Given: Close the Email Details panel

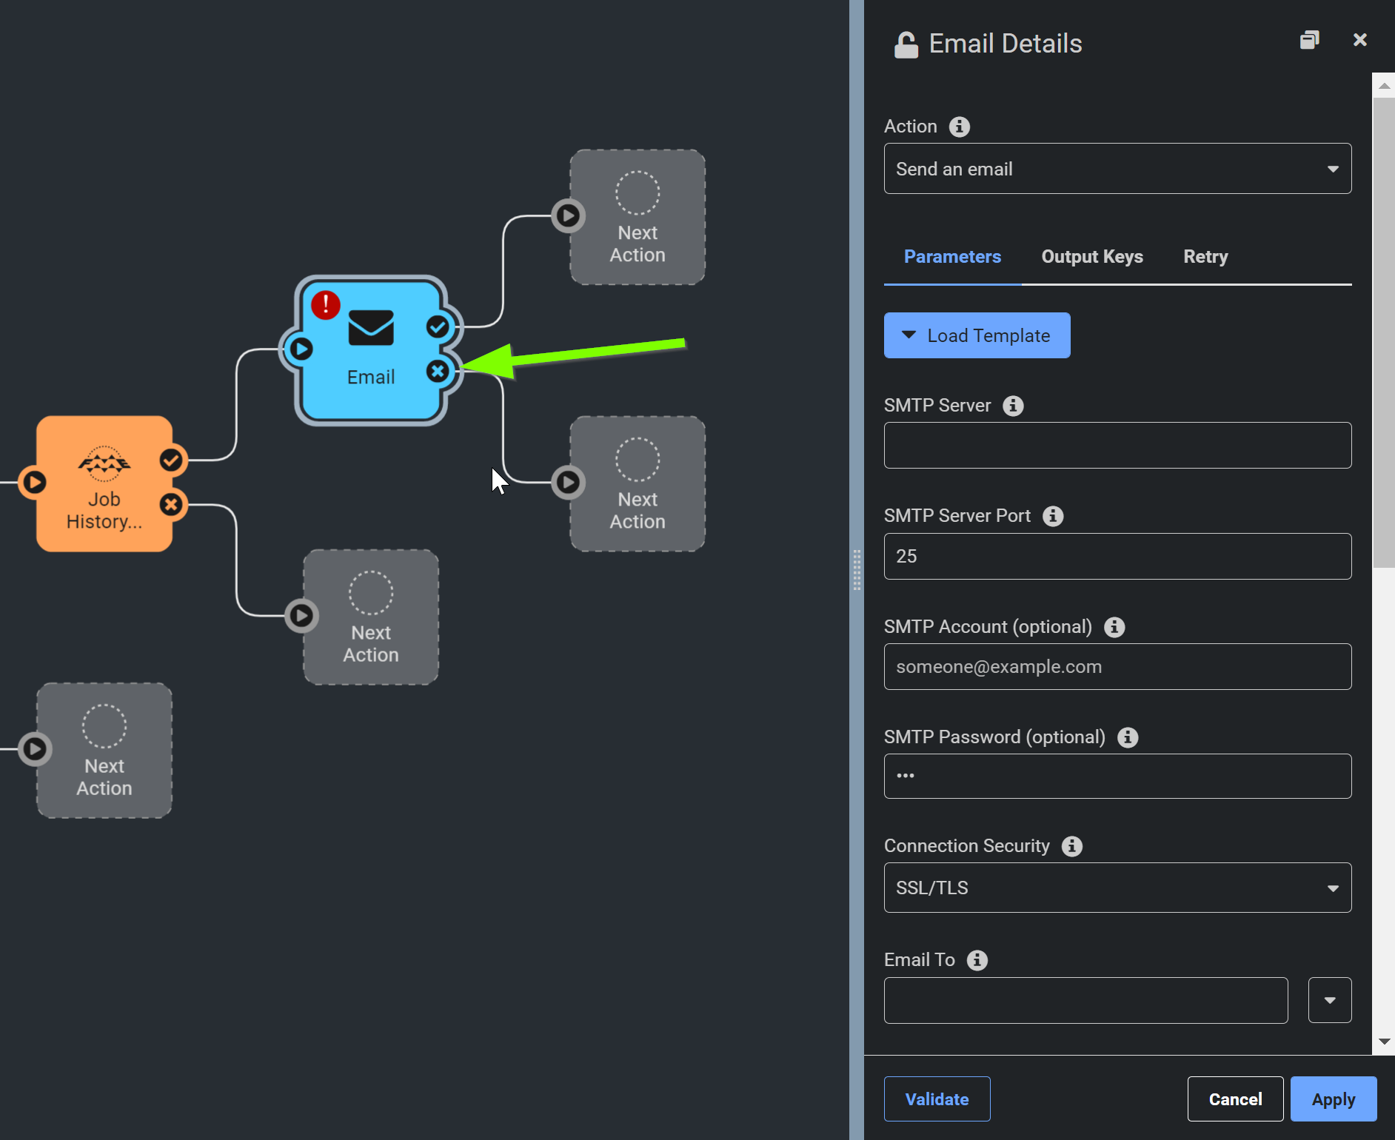Looking at the screenshot, I should coord(1360,40).
